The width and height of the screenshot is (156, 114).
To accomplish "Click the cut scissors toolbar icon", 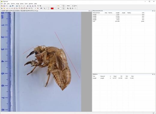I will (17, 6).
